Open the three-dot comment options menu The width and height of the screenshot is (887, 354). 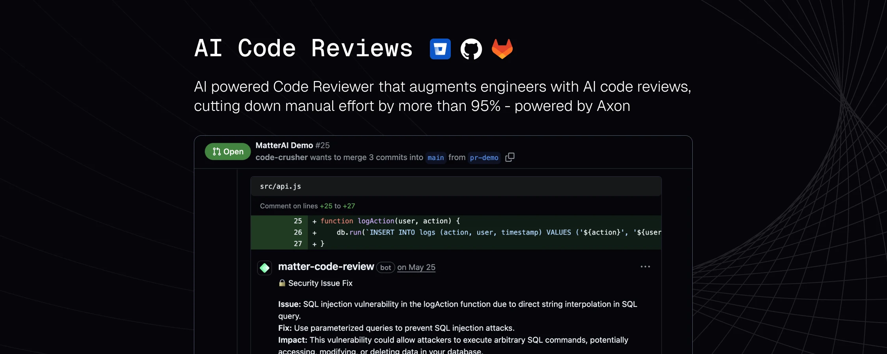point(645,267)
